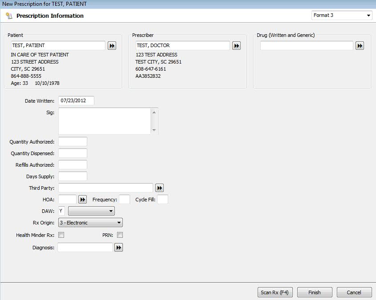Click the Prescriber lookup double-arrow button

coord(236,46)
